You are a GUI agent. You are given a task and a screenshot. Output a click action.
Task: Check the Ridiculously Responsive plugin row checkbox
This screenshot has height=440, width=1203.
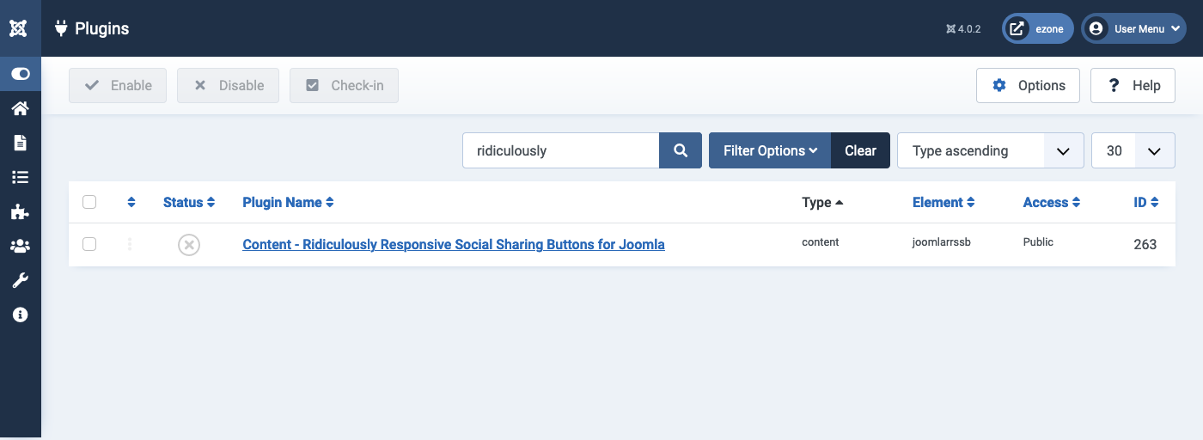coord(89,244)
